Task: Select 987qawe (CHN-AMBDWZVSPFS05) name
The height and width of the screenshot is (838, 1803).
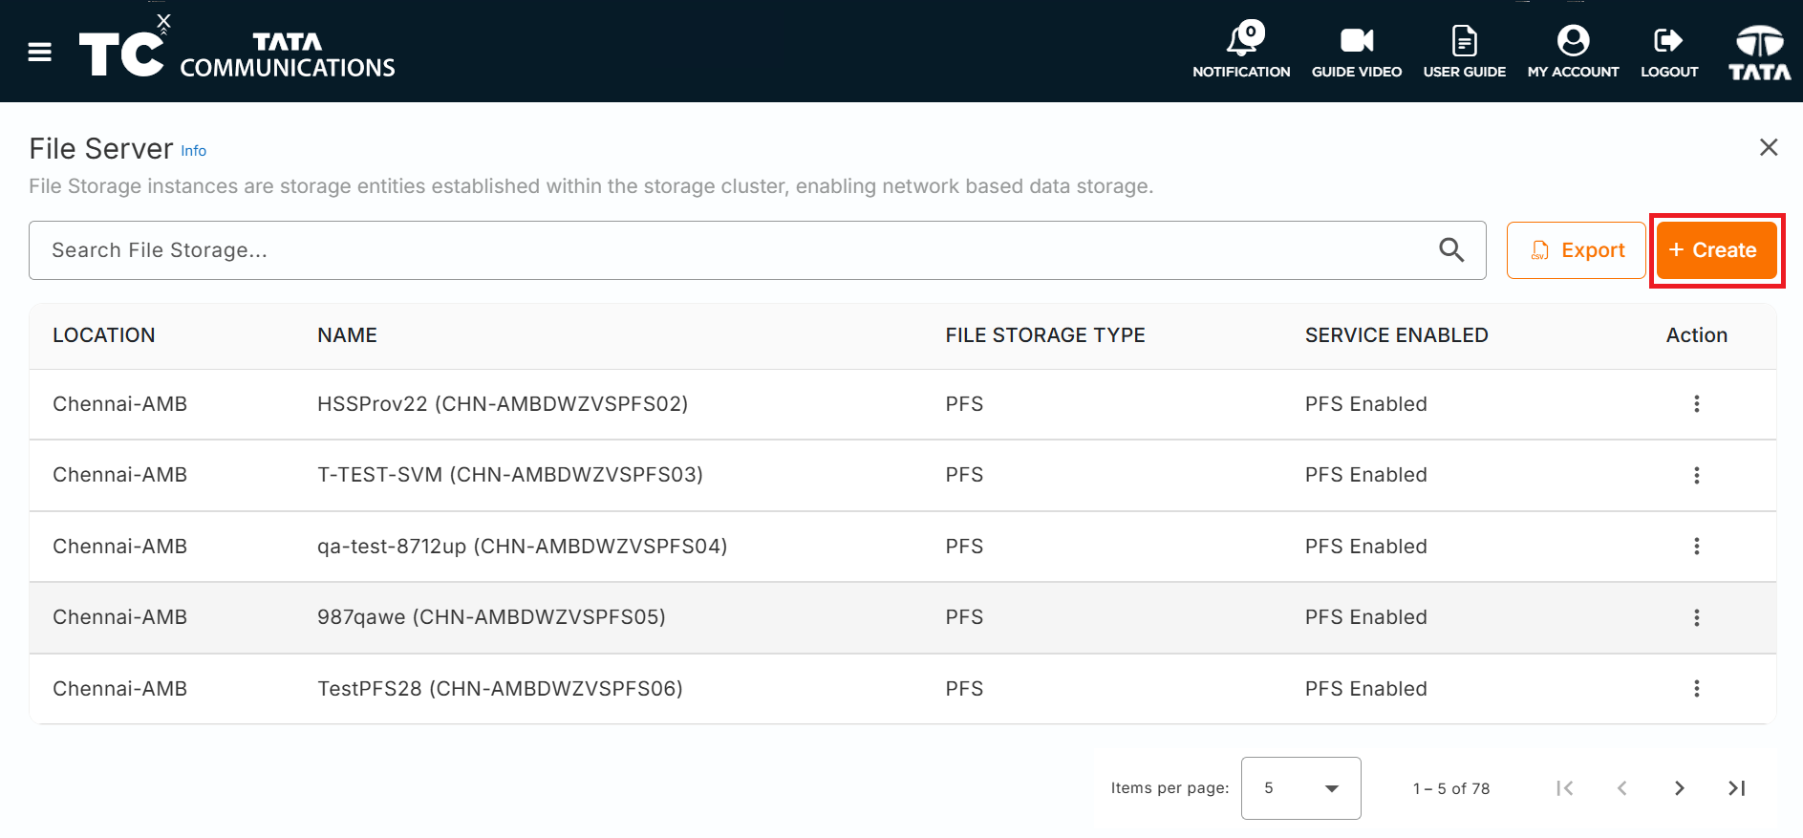Action: click(491, 617)
